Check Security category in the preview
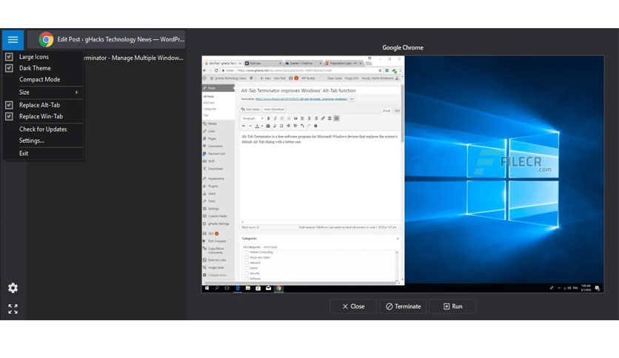Screen dimensions: 619x358 [247, 273]
